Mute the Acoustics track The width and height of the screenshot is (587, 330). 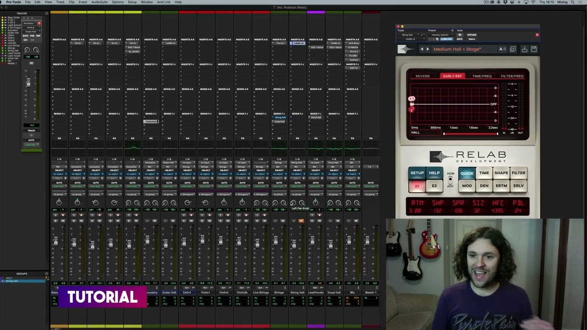pos(154,221)
